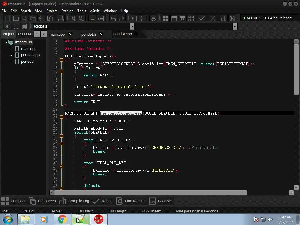Screen dimensions: 300x225
Task: Click the Insert snippet icon on second toolbar row
Action: click(7, 26)
